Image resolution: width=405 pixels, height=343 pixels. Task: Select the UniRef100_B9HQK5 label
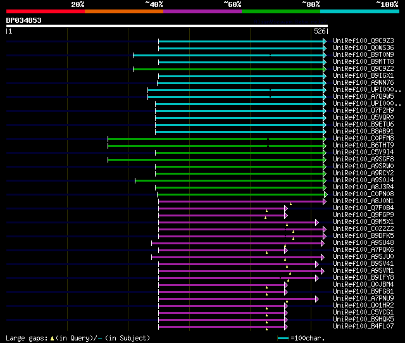(363, 320)
